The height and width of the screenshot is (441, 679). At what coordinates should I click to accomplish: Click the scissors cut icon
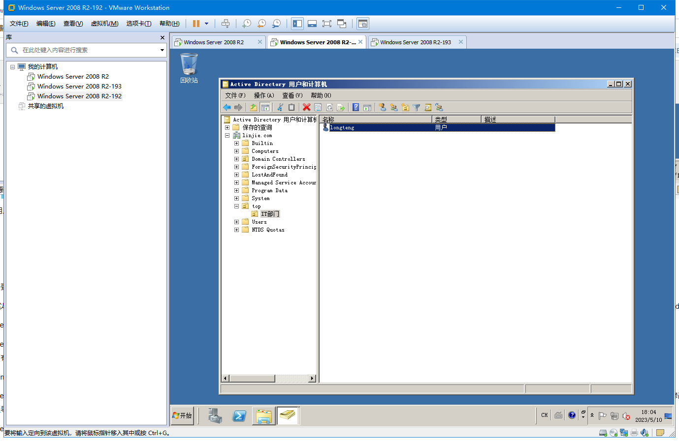pyautogui.click(x=280, y=107)
